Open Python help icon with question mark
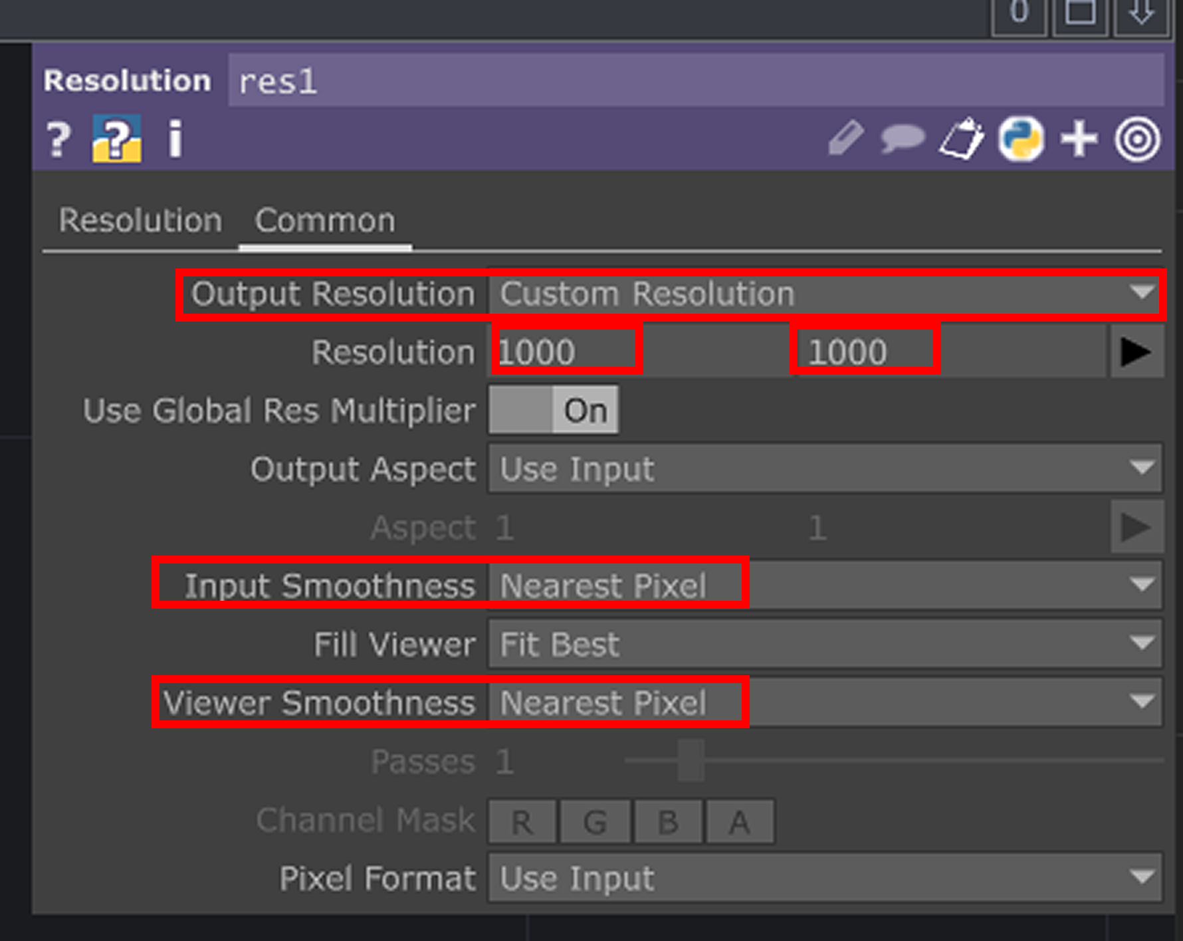1183x941 pixels. click(117, 139)
